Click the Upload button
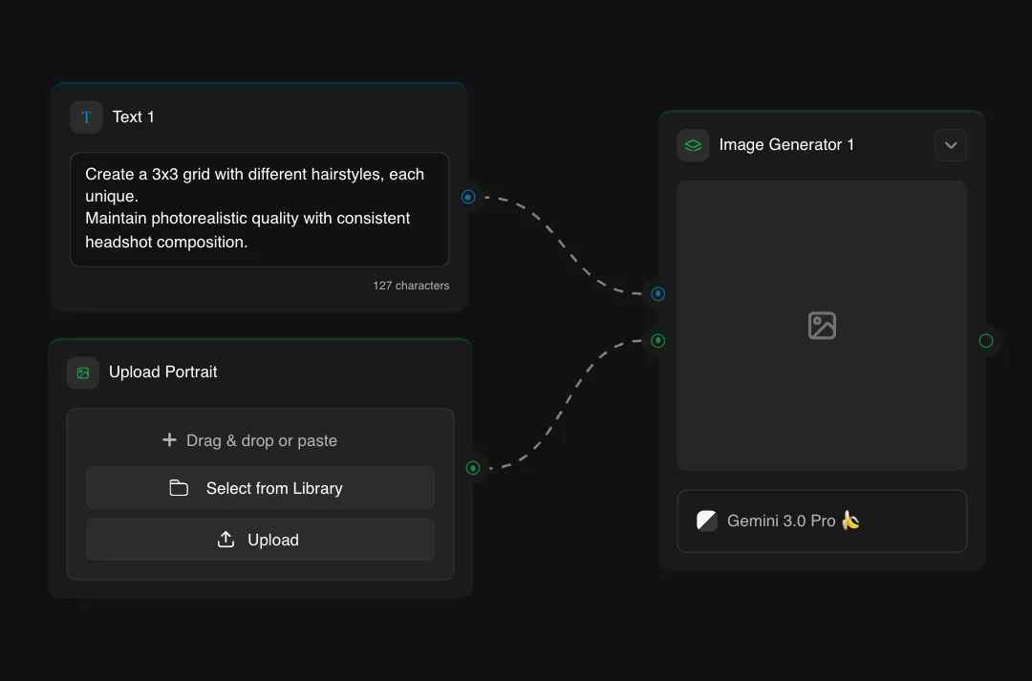 click(260, 540)
